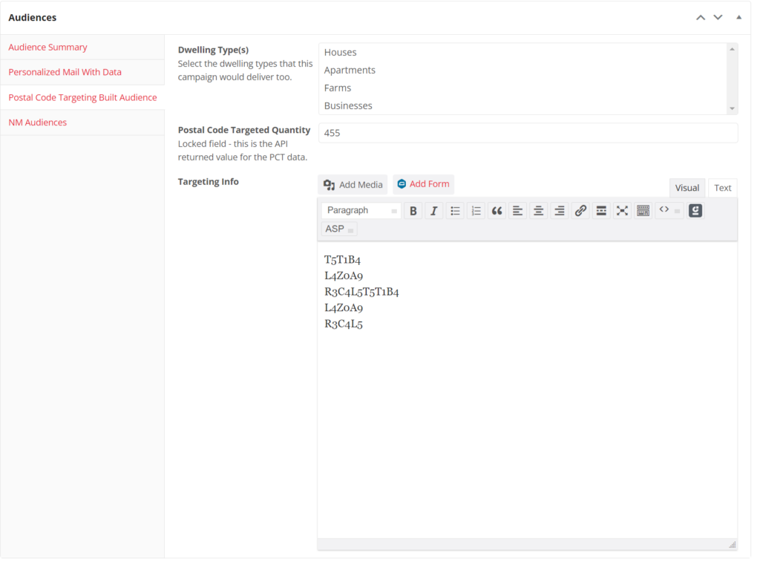Open the ASP shortcode dropdown
Image resolution: width=760 pixels, height=565 pixels.
[340, 229]
